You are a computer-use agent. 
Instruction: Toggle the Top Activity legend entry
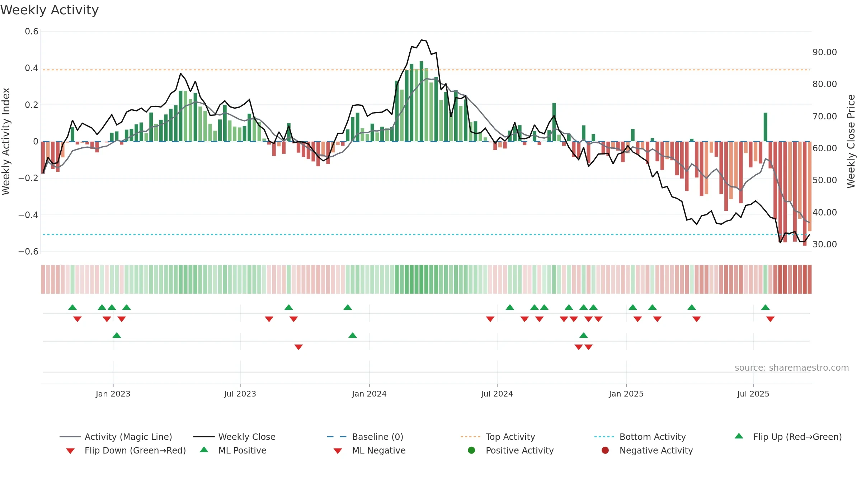click(498, 437)
